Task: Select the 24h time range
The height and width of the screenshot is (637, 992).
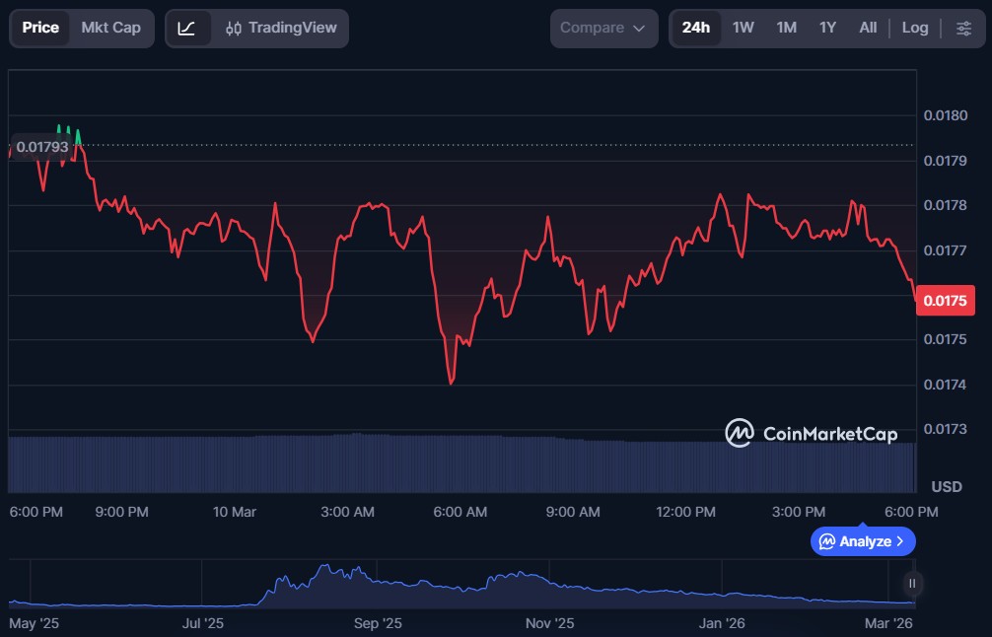Action: click(x=695, y=28)
